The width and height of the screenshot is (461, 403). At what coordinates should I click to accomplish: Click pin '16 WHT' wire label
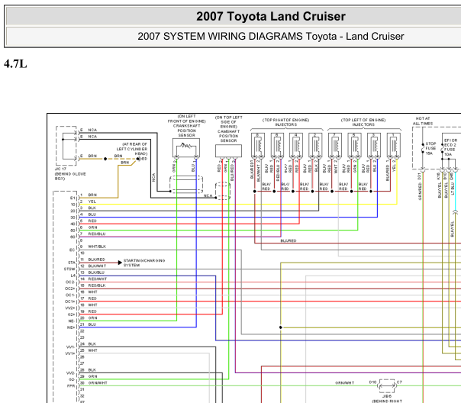click(x=89, y=292)
